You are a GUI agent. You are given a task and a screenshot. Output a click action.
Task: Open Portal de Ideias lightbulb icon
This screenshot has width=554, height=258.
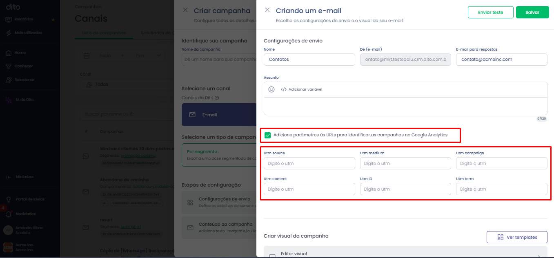pyautogui.click(x=8, y=199)
